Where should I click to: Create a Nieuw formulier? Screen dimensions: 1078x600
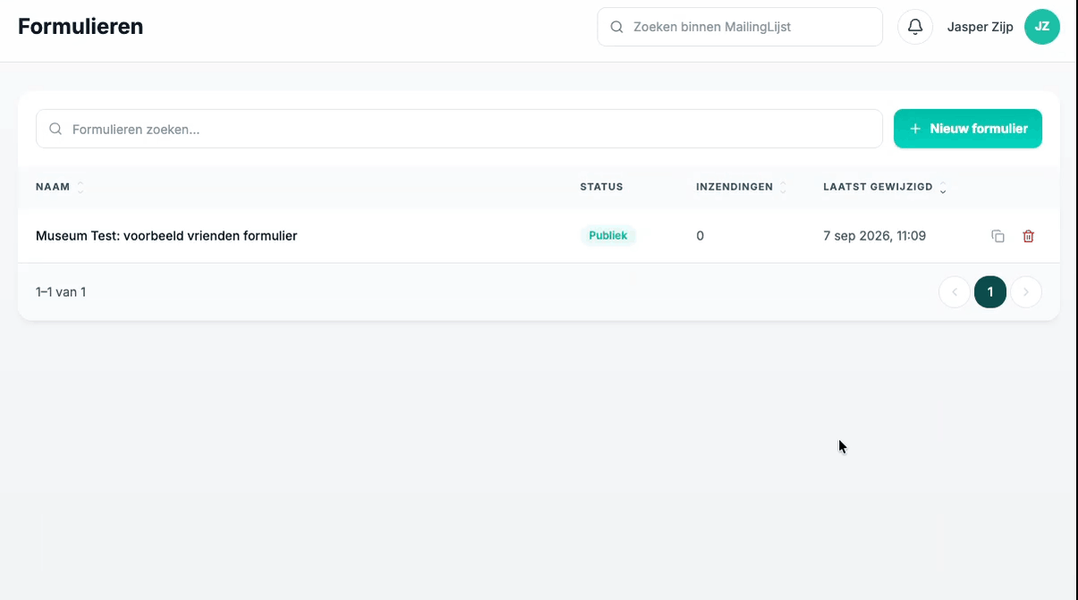(x=968, y=129)
